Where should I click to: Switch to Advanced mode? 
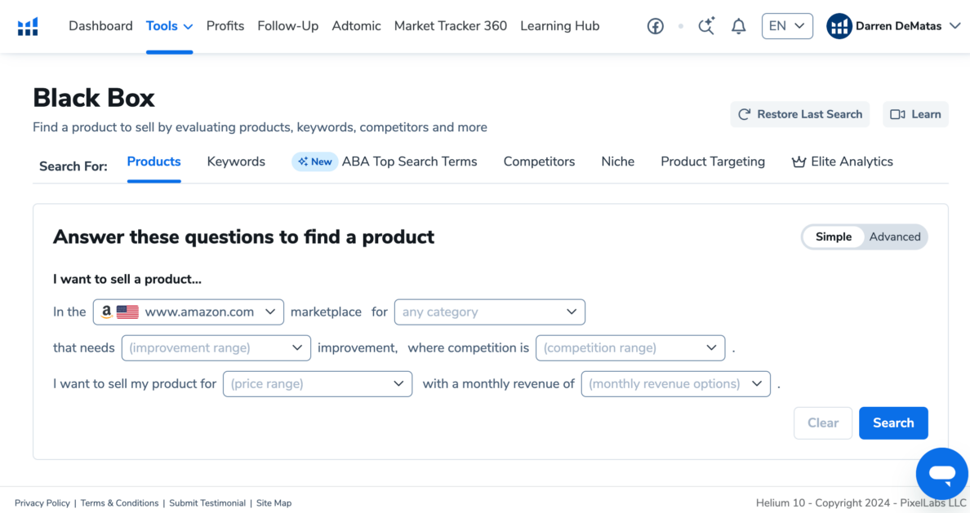pyautogui.click(x=895, y=237)
